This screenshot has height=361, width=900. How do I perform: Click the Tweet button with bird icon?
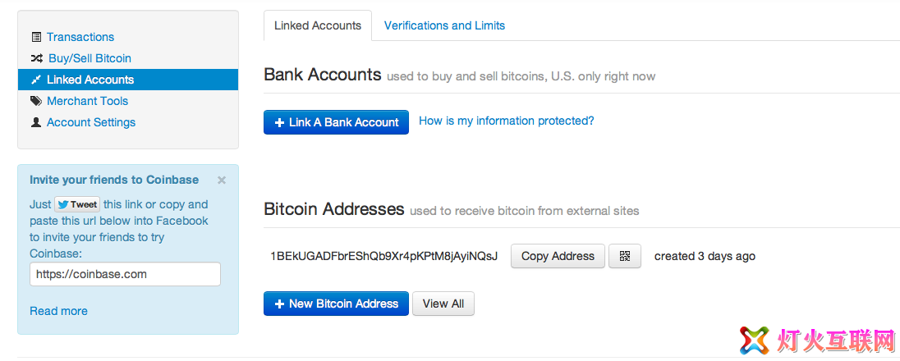[77, 204]
